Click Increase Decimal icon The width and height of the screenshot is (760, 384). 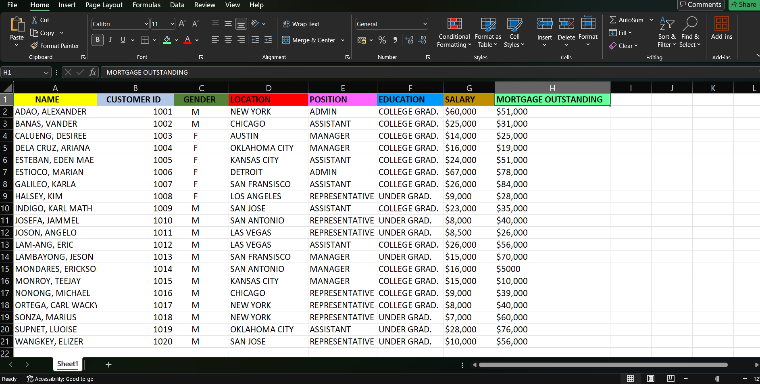tap(409, 40)
